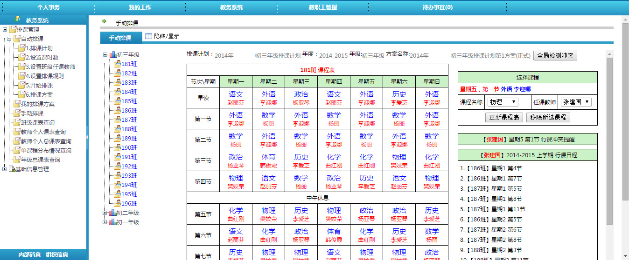Click the 自动排课 folder icon
Screen dimensions: 629x260
coord(17,39)
